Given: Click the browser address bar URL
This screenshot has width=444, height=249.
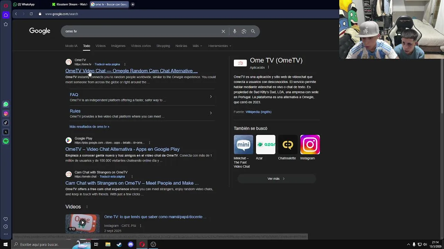Looking at the screenshot, I should 61,14.
